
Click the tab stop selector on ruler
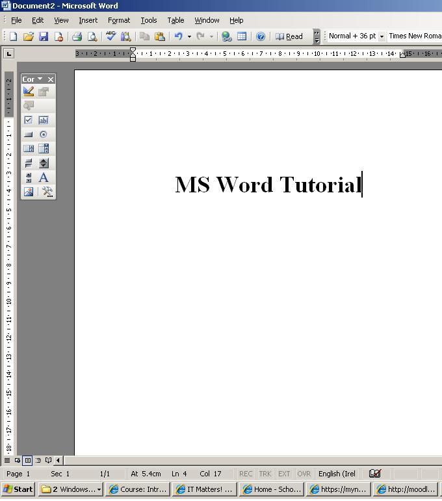[x=9, y=54]
